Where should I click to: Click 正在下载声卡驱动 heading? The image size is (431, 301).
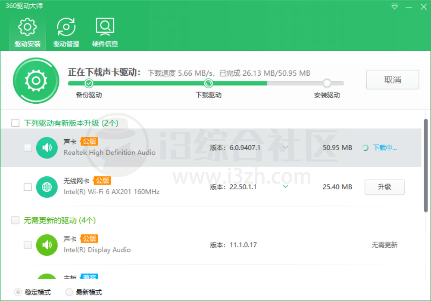click(x=104, y=72)
